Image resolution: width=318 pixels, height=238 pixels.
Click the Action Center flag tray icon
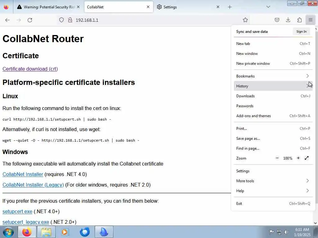pyautogui.click(x=271, y=232)
